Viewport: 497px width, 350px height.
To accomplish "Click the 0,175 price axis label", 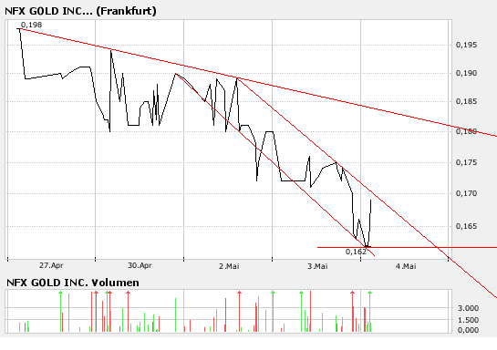I will pos(466,162).
